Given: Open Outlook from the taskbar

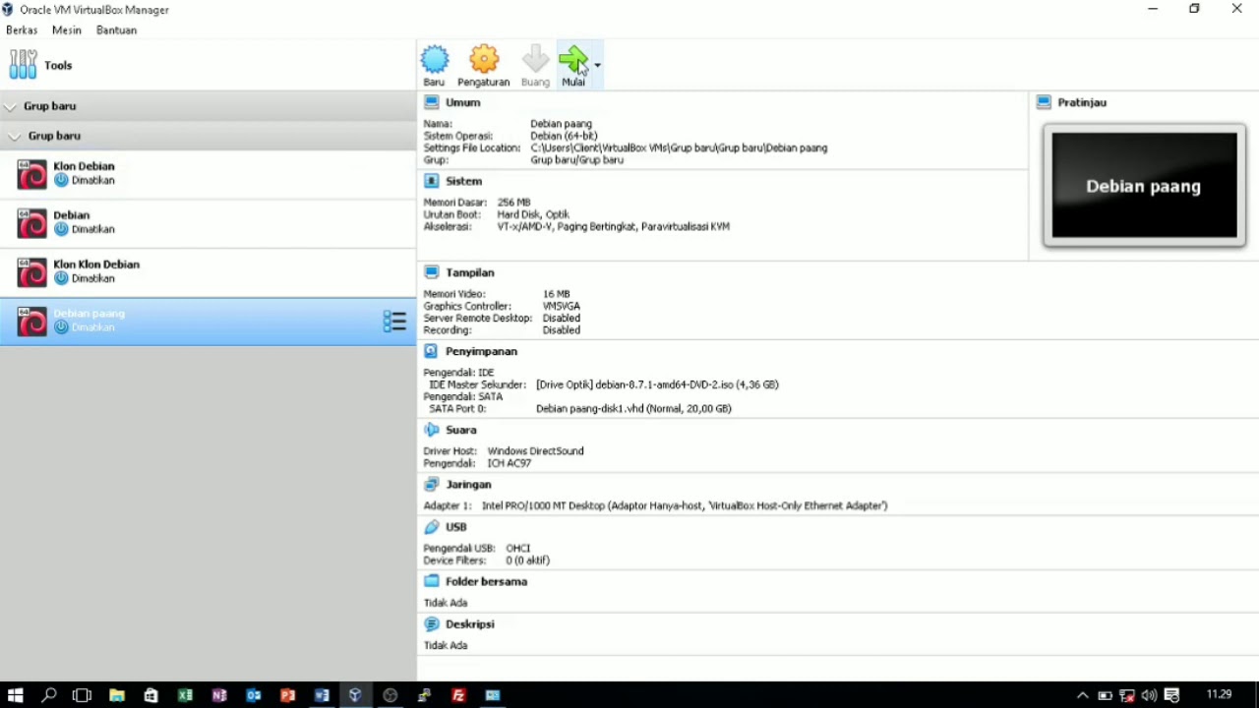Looking at the screenshot, I should (254, 695).
